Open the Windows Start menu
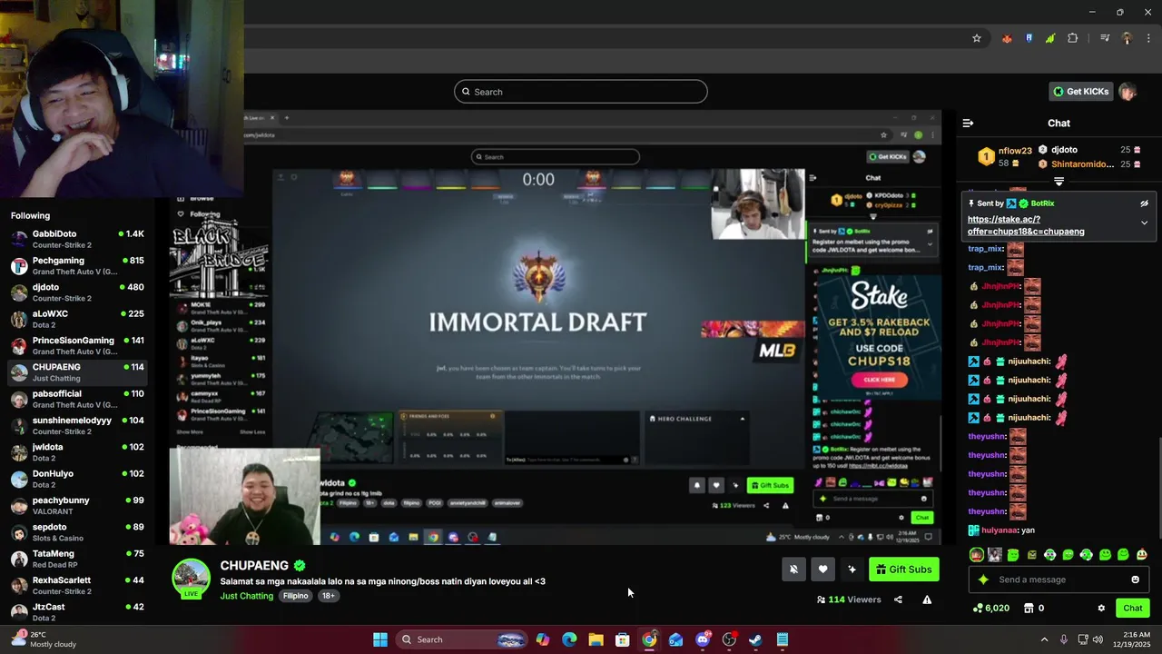The height and width of the screenshot is (654, 1162). click(x=380, y=639)
